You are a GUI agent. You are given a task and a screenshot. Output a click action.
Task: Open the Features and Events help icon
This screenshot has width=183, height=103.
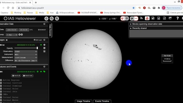[44, 67]
